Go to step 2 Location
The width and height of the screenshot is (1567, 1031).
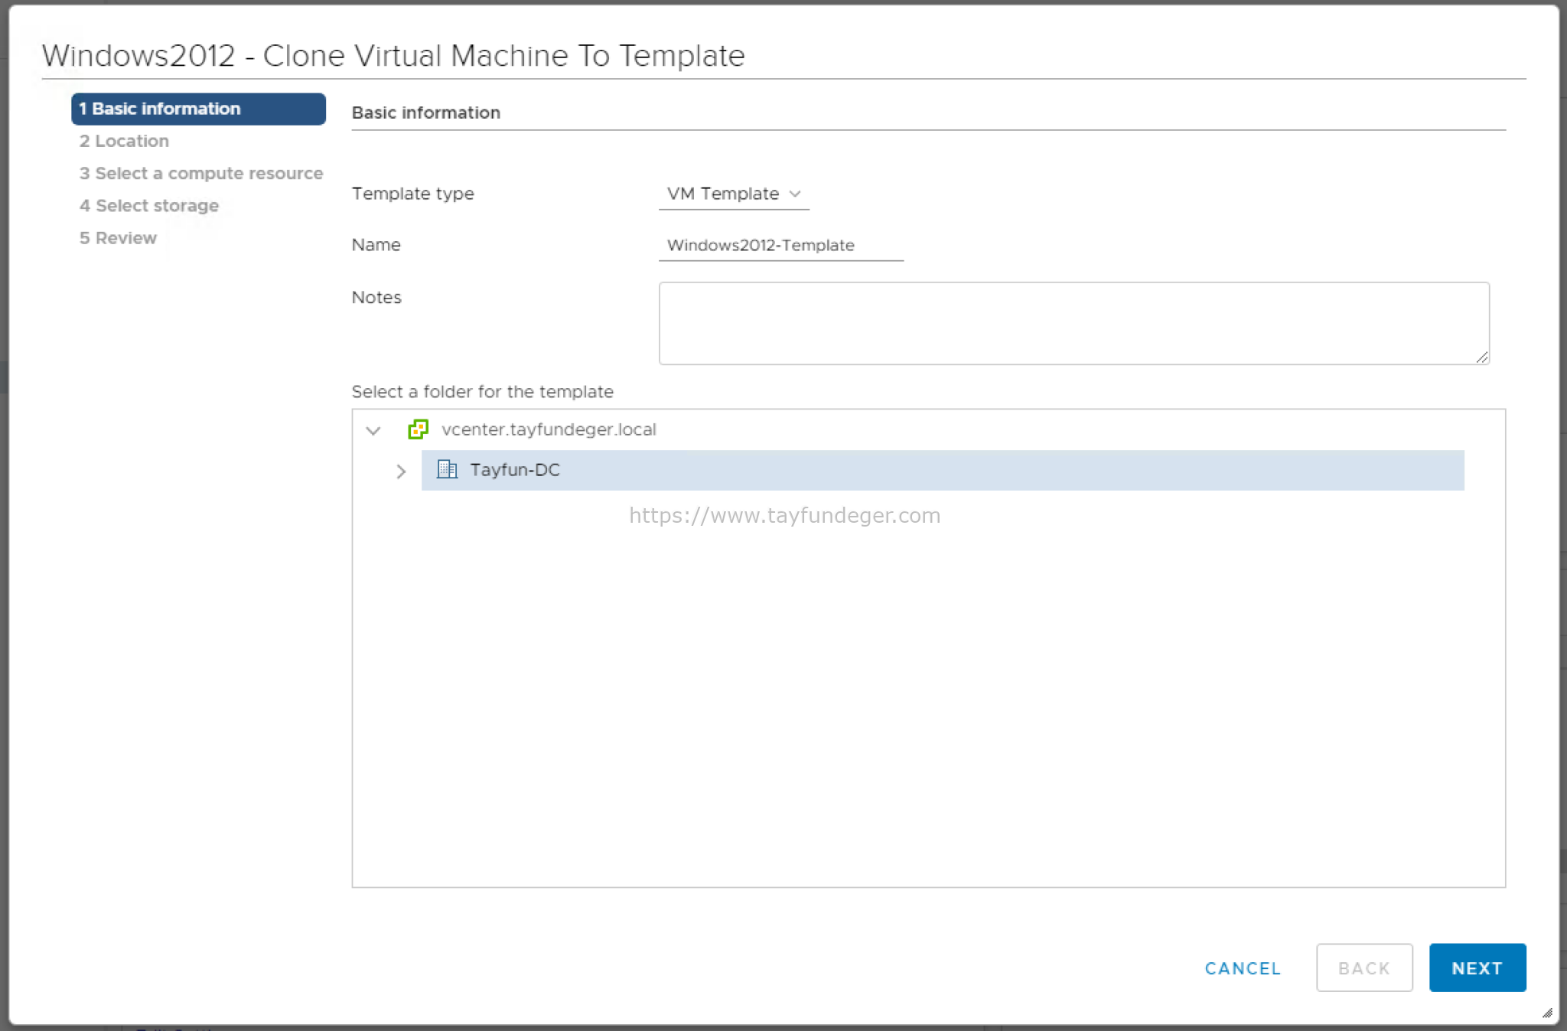124,141
